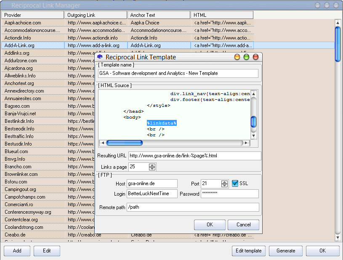This screenshot has height=260, width=343.
Task: Select the Actiondir.Info provider row
Action: (x=33, y=38)
